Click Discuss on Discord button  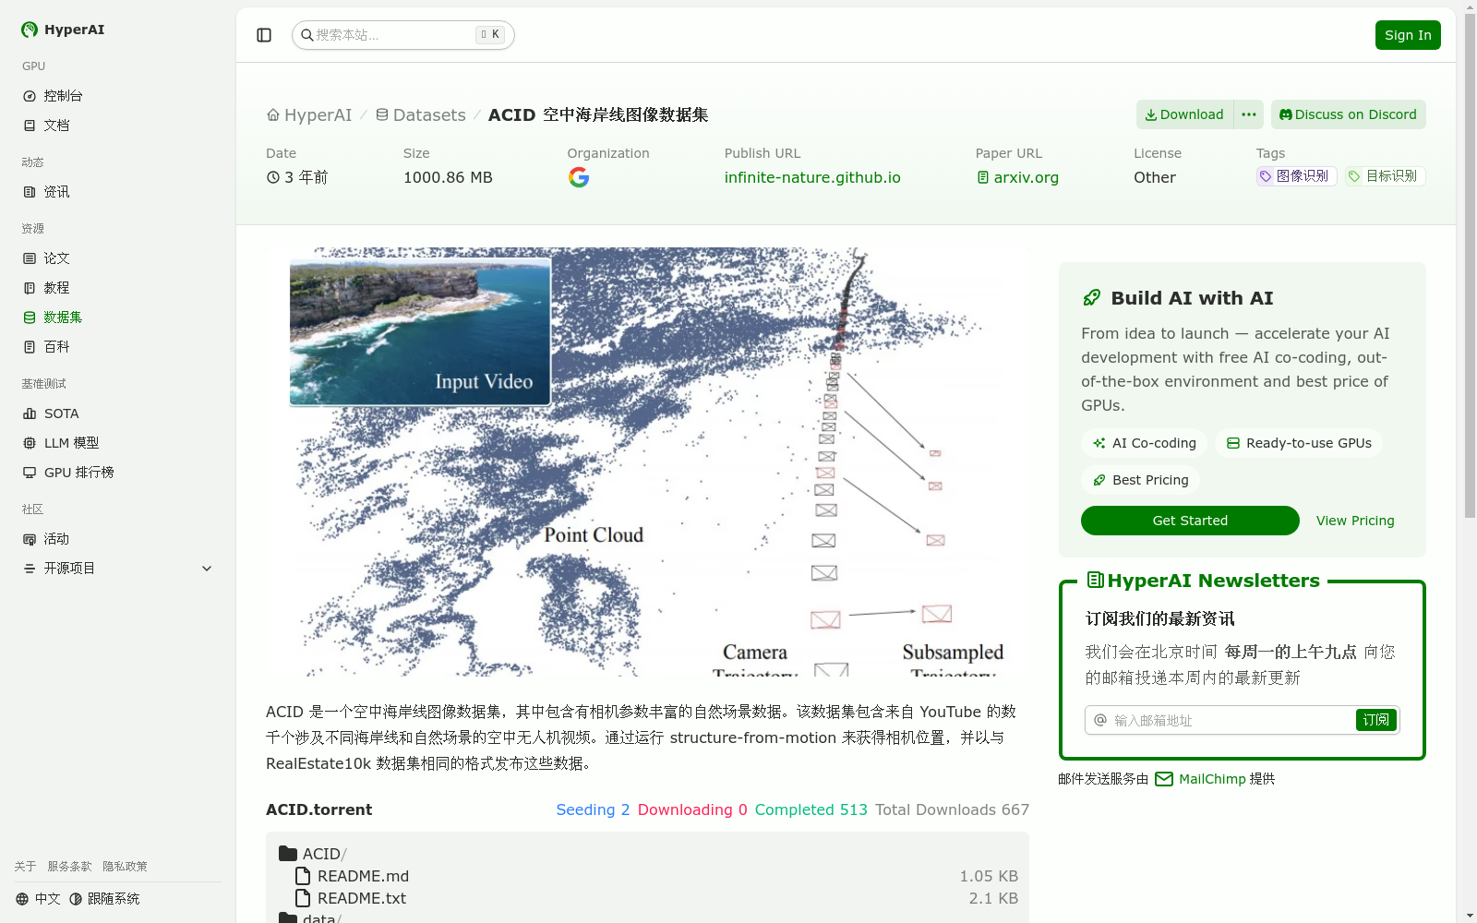coord(1348,114)
